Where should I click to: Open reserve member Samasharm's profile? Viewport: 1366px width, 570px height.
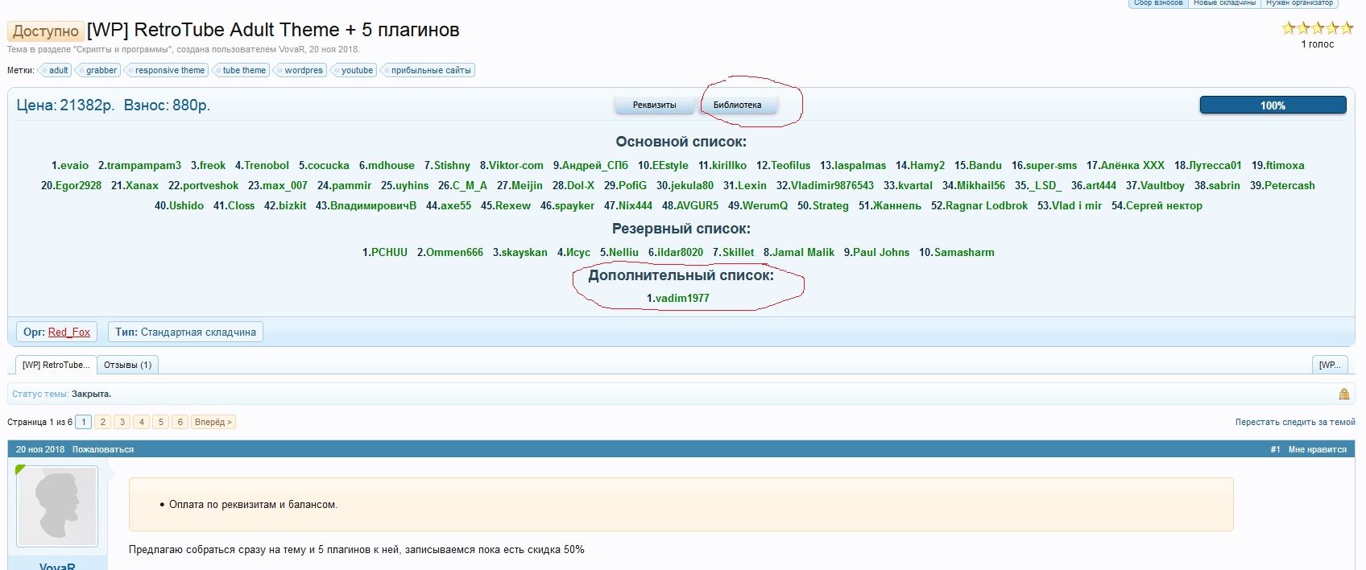(x=964, y=252)
